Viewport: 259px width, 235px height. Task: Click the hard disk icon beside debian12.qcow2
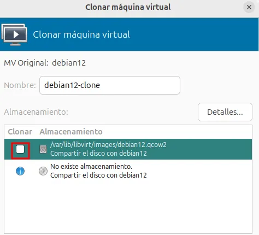click(x=43, y=149)
